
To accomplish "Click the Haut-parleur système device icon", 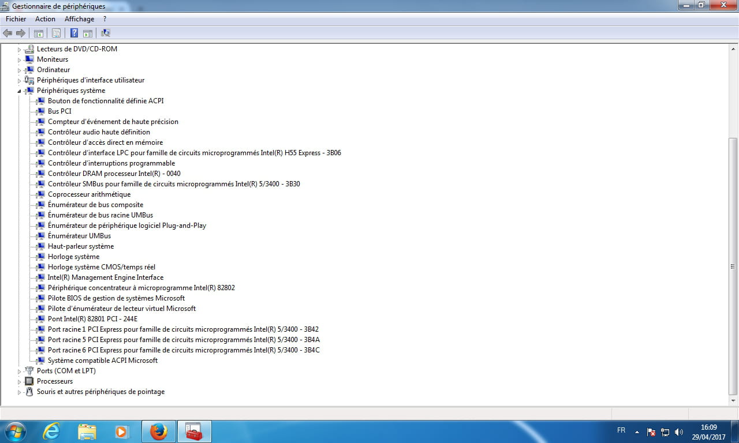I will (x=40, y=246).
